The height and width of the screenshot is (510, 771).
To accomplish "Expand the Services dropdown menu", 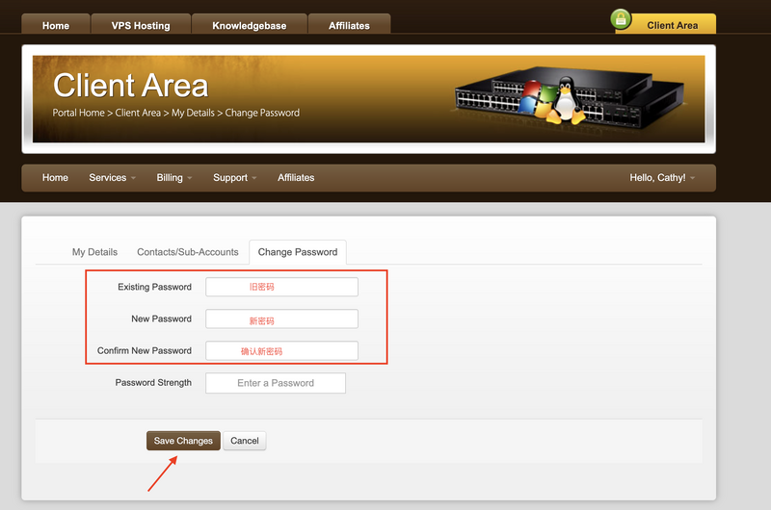I will click(x=112, y=178).
